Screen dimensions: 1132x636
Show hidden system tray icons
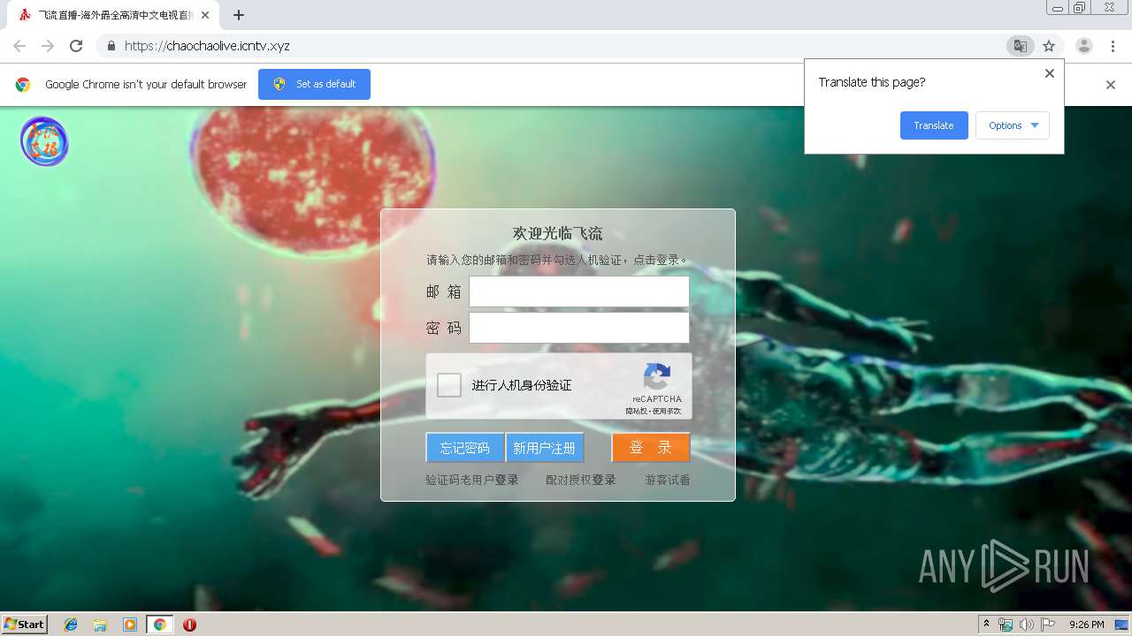click(986, 624)
